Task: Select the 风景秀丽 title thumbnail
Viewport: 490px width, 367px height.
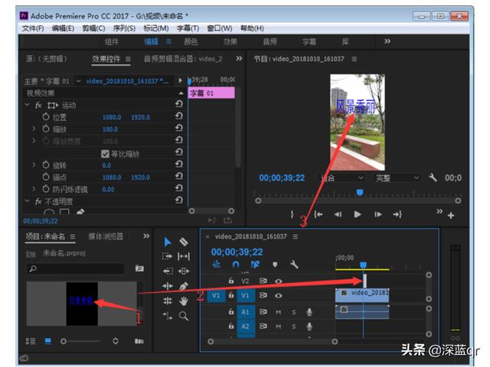Action: 82,304
